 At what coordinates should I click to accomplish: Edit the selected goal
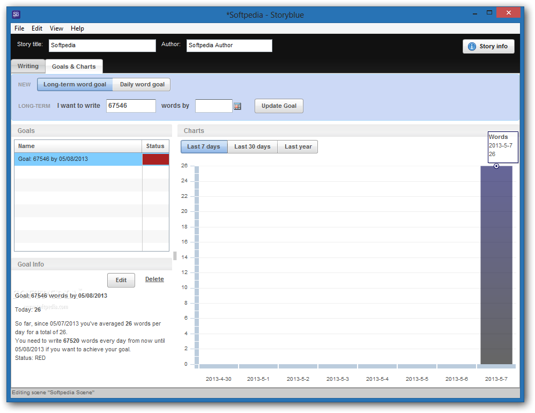(x=121, y=280)
